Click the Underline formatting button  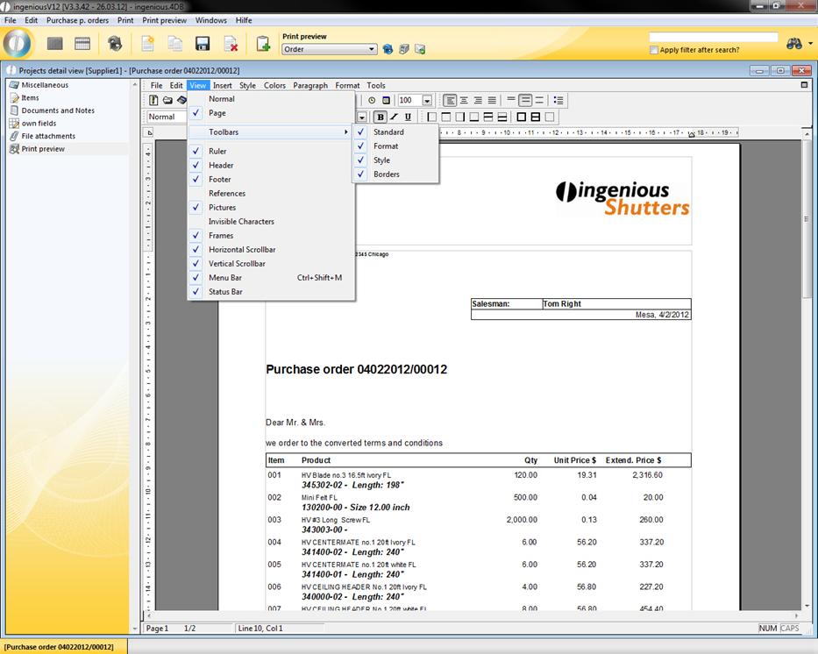(x=408, y=117)
